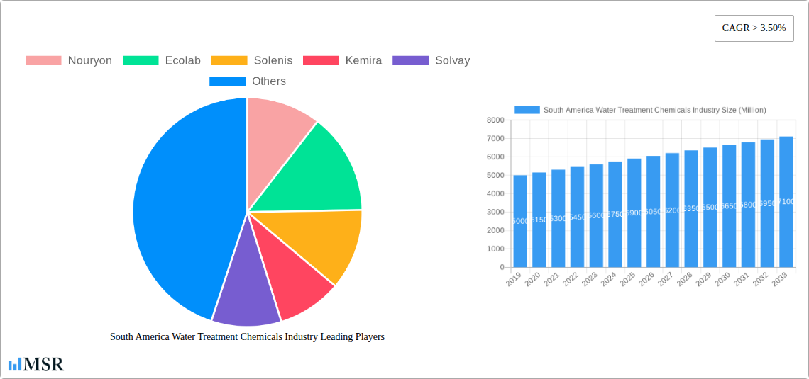
Task: Toggle the Industry Size bar chart legend
Action: click(x=640, y=110)
